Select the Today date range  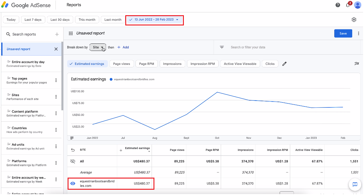[11, 20]
